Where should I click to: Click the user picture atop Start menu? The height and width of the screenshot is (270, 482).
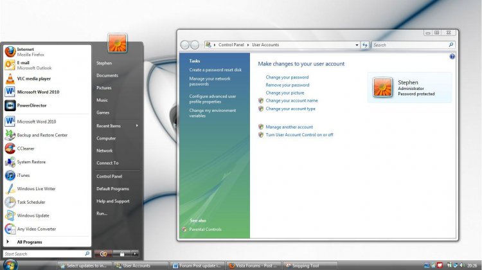pyautogui.click(x=117, y=43)
